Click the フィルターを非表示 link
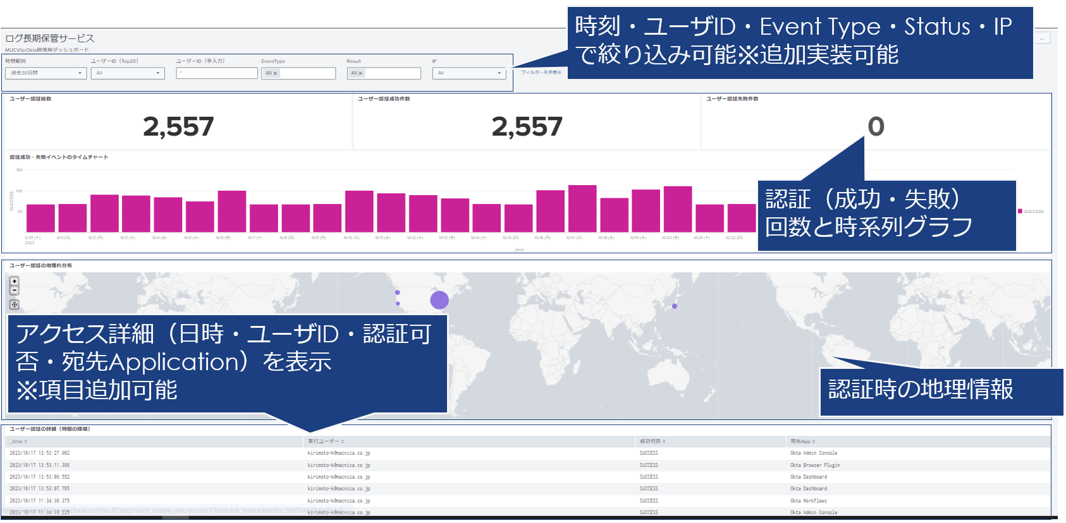Screen dimensions: 1066x523 pos(541,73)
